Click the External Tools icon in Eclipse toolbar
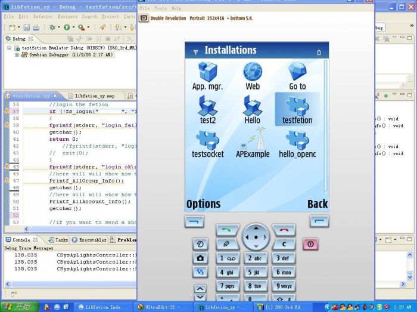Screen dimensions: 417x312 point(81,27)
